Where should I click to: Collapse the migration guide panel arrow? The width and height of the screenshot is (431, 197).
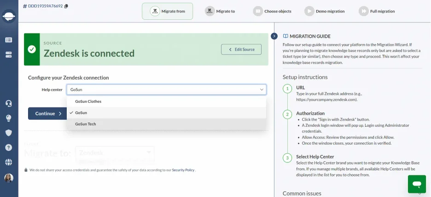coord(274,36)
